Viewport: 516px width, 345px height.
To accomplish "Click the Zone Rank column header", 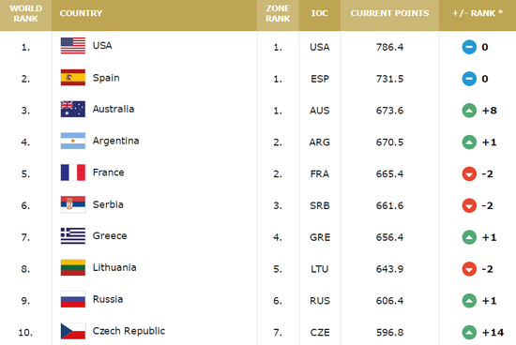I will pyautogui.click(x=278, y=13).
